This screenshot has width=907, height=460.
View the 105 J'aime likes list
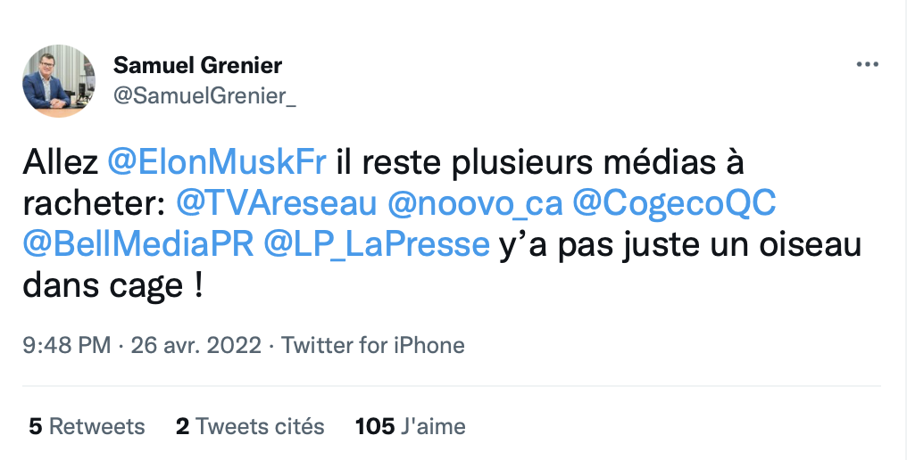click(410, 426)
